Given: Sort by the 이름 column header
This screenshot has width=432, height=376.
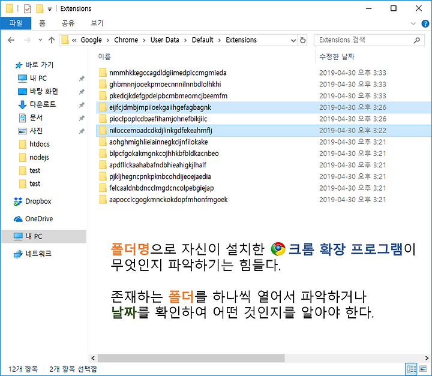Looking at the screenshot, I should pos(104,57).
